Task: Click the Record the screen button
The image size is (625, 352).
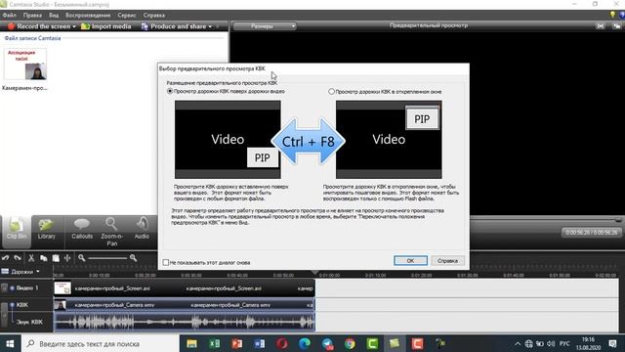Action: (39, 26)
